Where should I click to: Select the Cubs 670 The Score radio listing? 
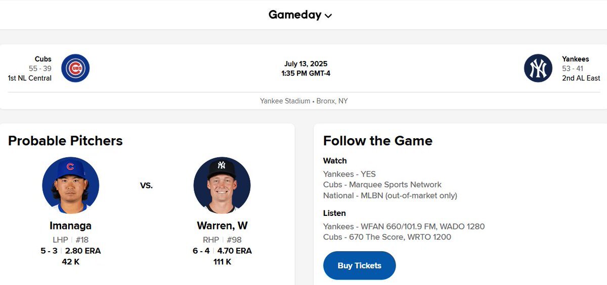click(387, 237)
